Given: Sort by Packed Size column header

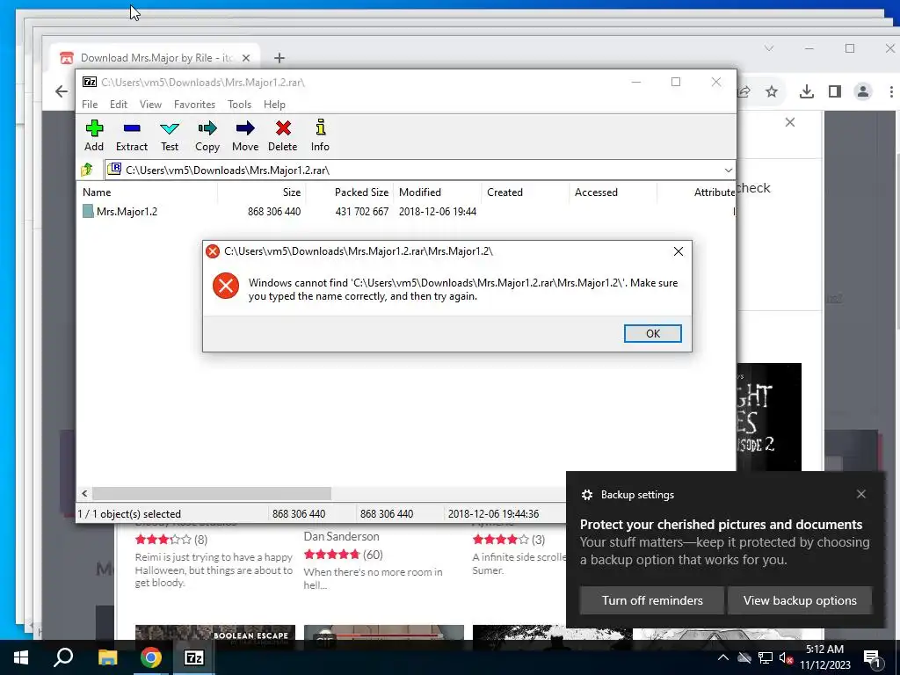Looking at the screenshot, I should pyautogui.click(x=350, y=192).
